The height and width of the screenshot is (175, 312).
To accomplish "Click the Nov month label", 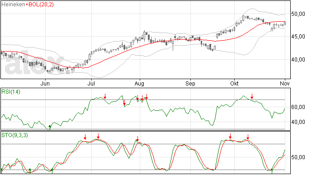I will 285,83.
